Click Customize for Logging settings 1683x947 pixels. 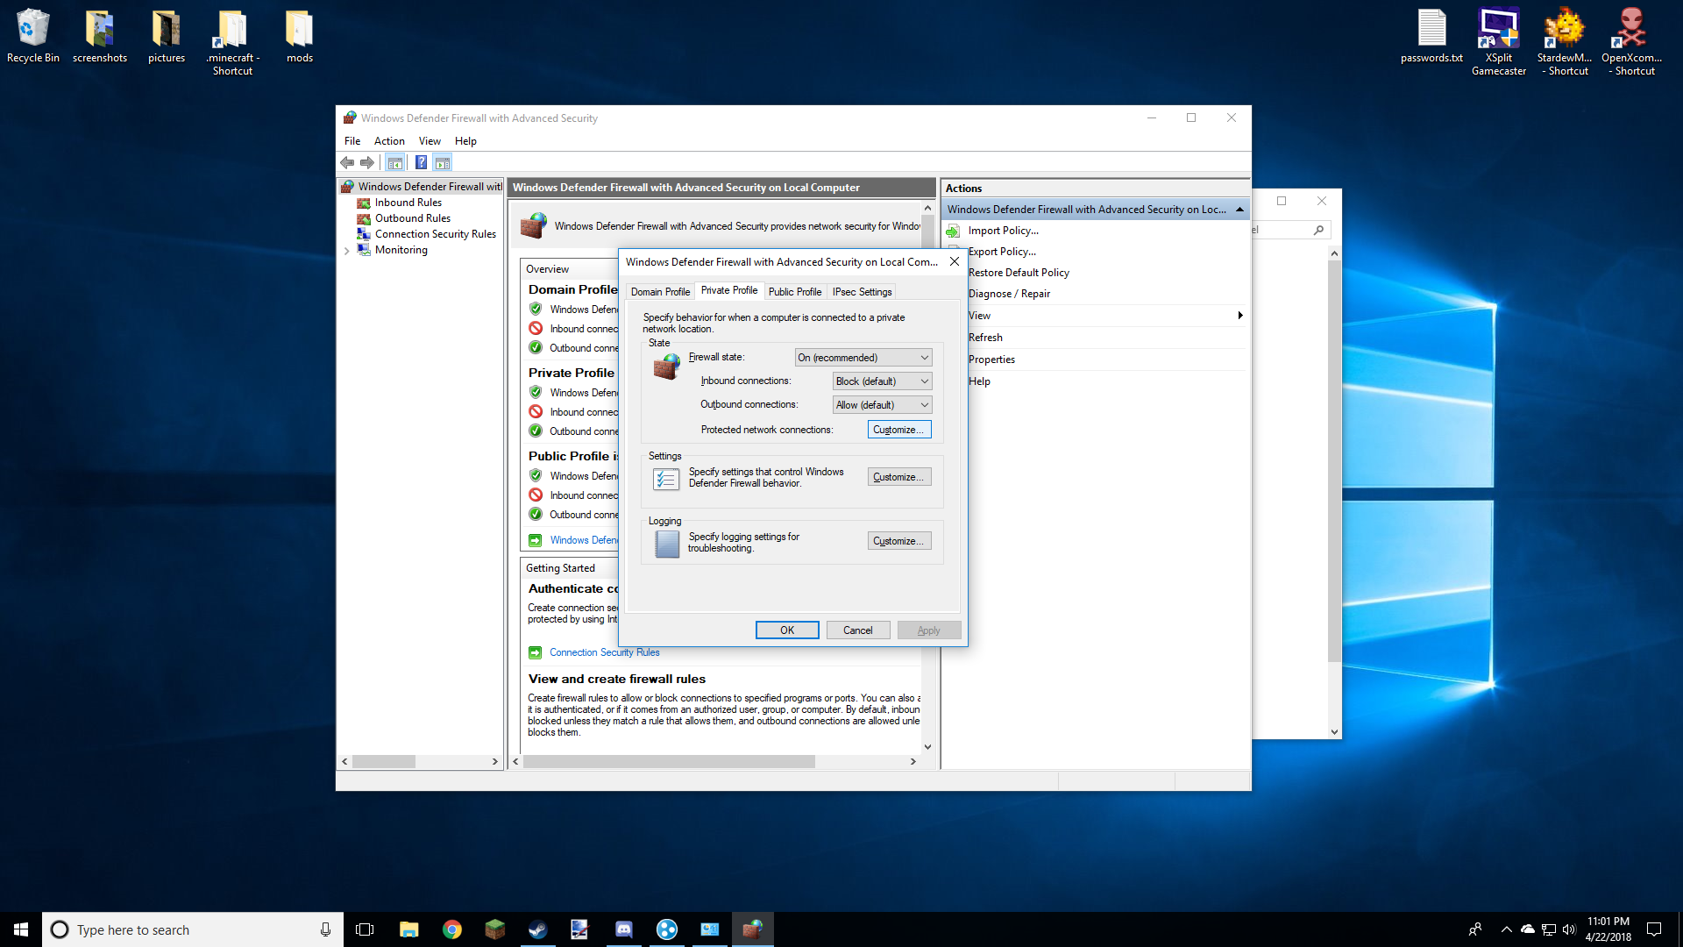pyautogui.click(x=898, y=541)
